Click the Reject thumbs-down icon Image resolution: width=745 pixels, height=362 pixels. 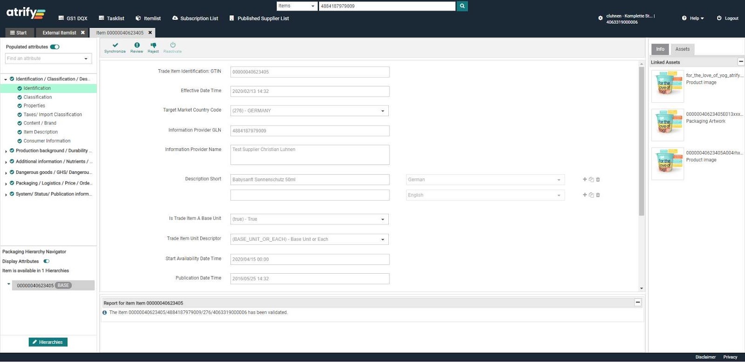[x=153, y=45]
